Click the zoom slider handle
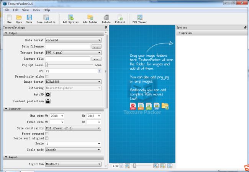Image resolution: width=249 pixels, height=172 pixels. (x=134, y=166)
